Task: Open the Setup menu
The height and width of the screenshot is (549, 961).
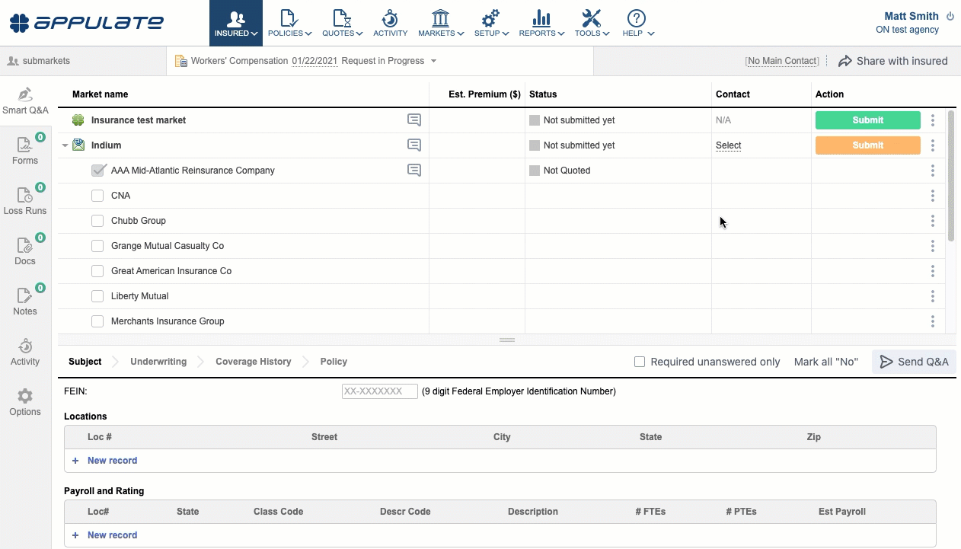Action: [x=491, y=23]
